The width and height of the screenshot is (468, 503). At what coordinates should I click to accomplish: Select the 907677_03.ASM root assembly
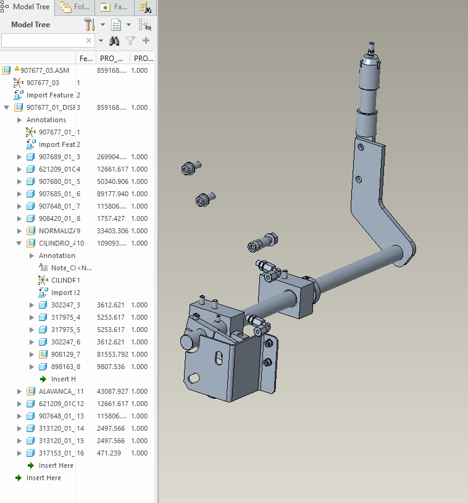click(44, 70)
